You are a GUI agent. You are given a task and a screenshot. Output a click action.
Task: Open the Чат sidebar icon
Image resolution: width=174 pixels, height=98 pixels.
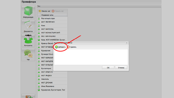(x=28, y=55)
